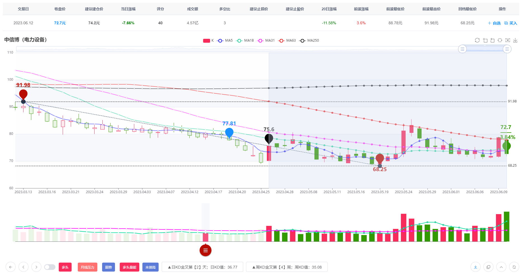Viewport: 522px width, 273px height.
Task: Collapse panel with bottom-right up chevron
Action: click(501, 267)
